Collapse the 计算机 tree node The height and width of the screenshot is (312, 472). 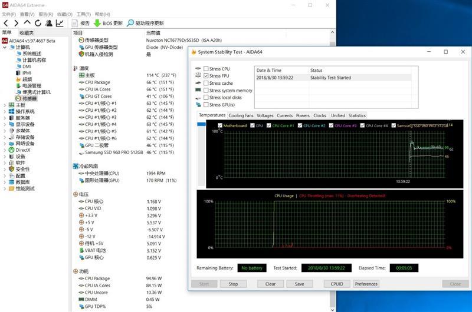[x=5, y=47]
